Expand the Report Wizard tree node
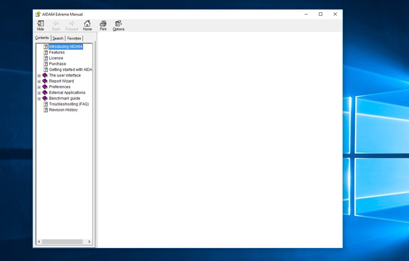Viewport: 409px width, 261px height. click(39, 81)
